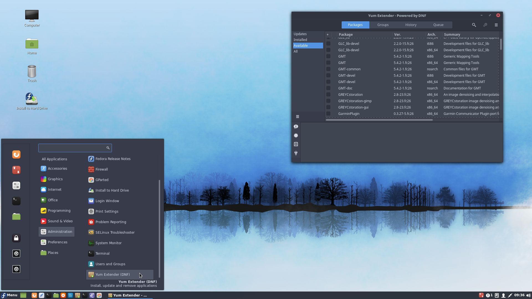532x299 pixels.
Task: Select the All packages filter
Action: [x=308, y=51]
